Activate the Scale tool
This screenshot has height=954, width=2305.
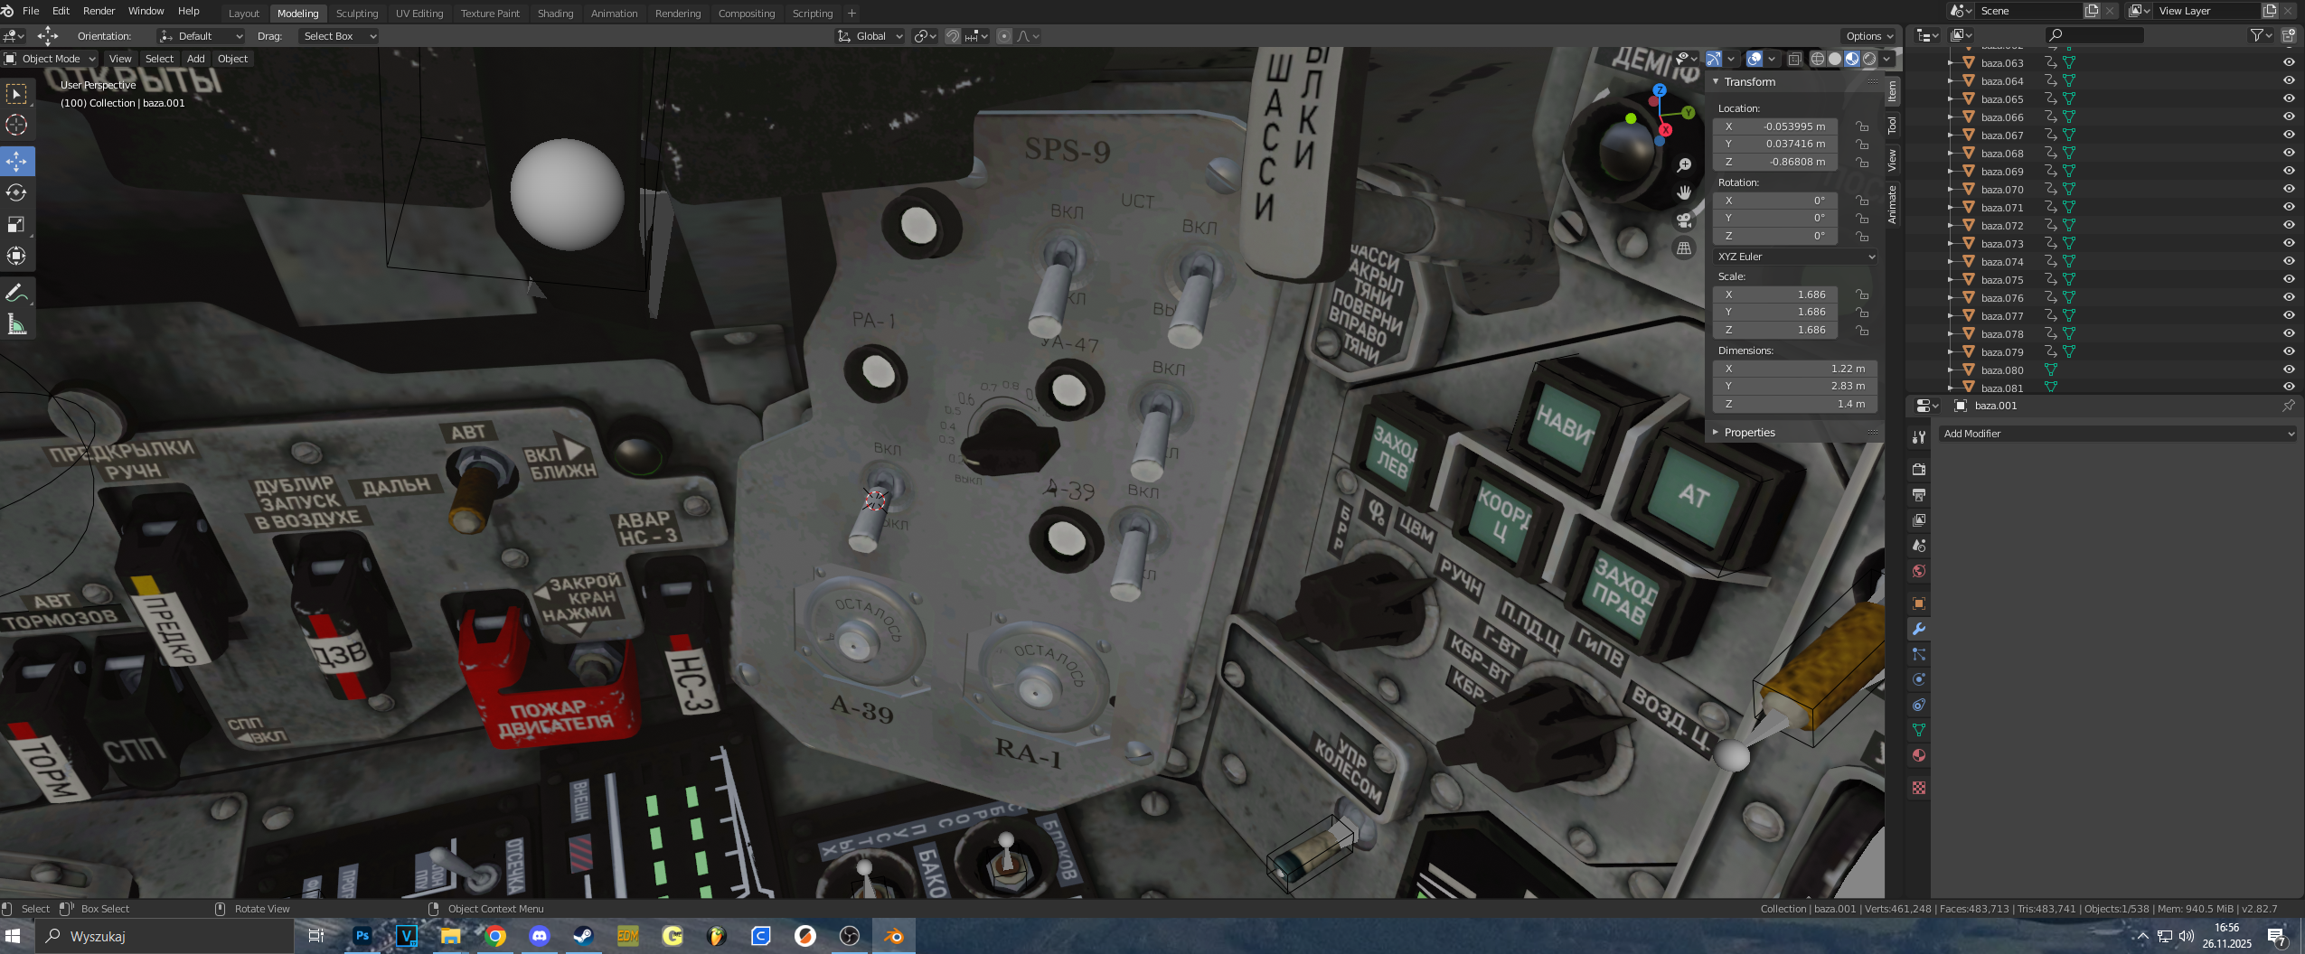pyautogui.click(x=16, y=224)
